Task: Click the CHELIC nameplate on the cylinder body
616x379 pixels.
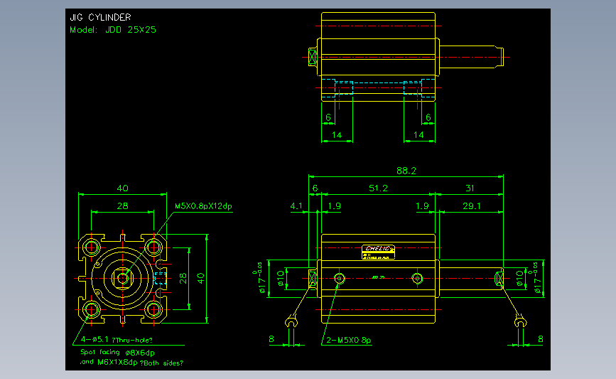Action: tap(378, 252)
